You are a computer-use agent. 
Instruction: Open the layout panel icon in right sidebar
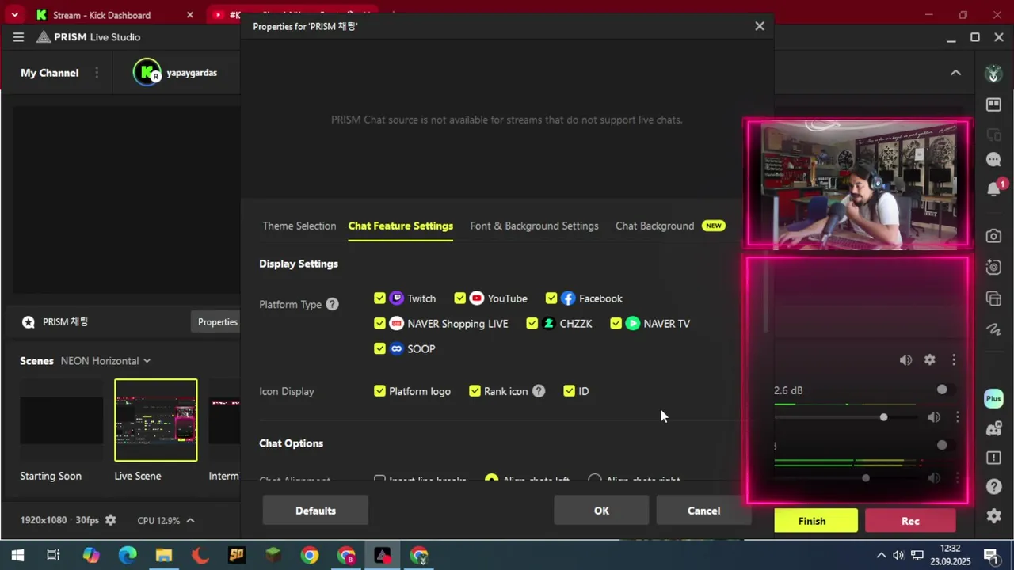993,104
